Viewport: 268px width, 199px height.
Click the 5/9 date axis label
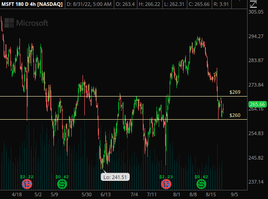54,194
